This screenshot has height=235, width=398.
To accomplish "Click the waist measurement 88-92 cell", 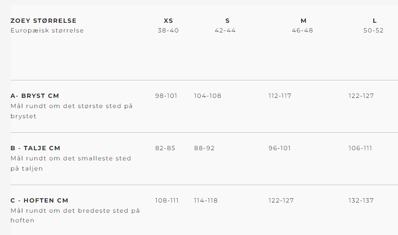I will pos(204,148).
